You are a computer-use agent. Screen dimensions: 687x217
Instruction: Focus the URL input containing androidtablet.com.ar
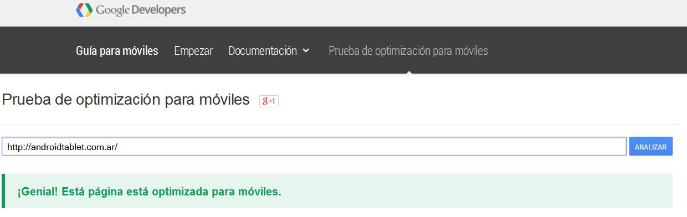tap(314, 147)
